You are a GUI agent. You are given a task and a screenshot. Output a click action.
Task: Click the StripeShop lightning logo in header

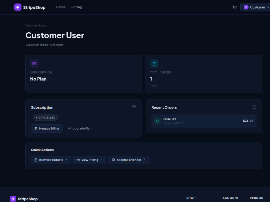tap(18, 7)
